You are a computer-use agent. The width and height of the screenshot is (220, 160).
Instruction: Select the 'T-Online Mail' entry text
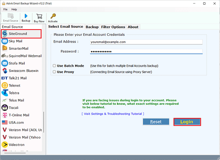(x=19, y=115)
